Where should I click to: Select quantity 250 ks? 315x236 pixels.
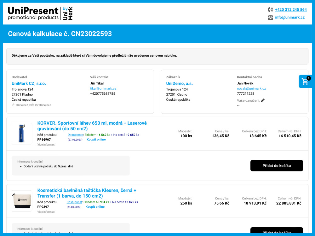click(186, 203)
